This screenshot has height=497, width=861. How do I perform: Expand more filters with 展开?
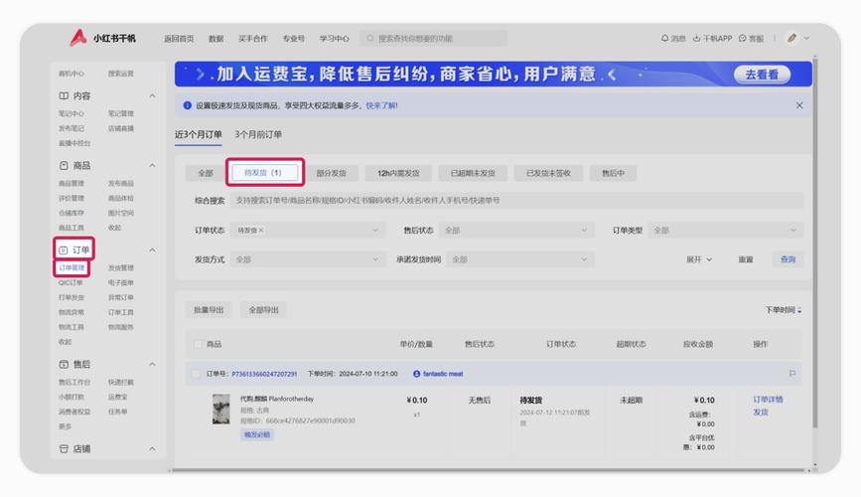pyautogui.click(x=698, y=259)
